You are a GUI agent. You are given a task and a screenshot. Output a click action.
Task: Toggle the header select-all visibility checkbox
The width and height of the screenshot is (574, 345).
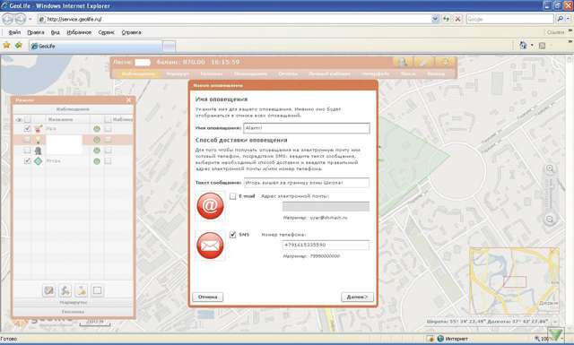pyautogui.click(x=28, y=119)
